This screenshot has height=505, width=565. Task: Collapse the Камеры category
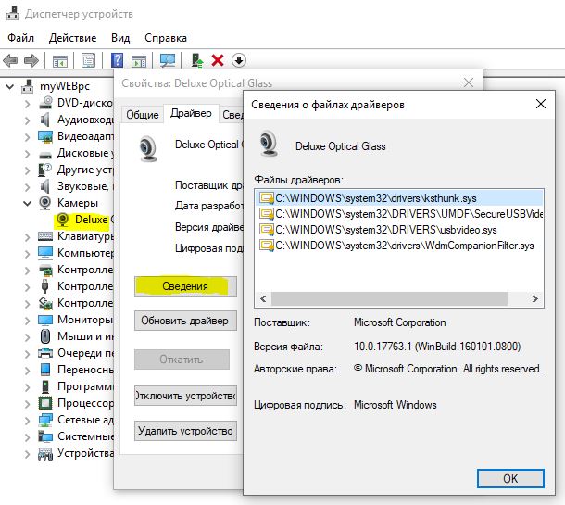point(27,204)
